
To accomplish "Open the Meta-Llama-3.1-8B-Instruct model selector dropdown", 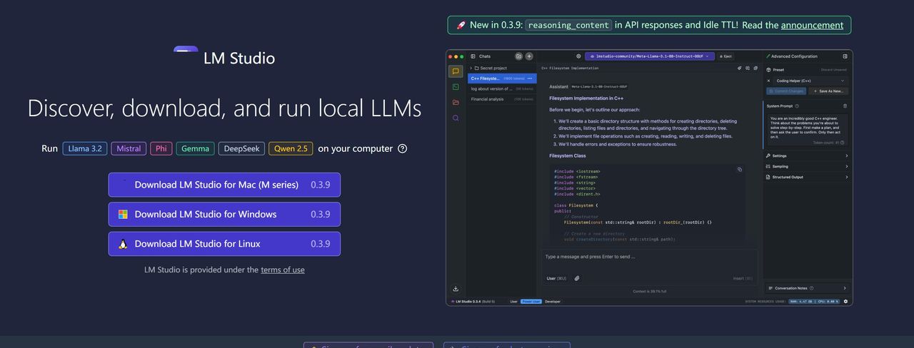I will coord(650,56).
